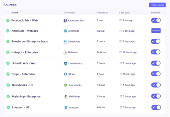Turn off the Hubspot - Enterprise toggle
Screen dimensions: 170x117
pyautogui.click(x=155, y=52)
